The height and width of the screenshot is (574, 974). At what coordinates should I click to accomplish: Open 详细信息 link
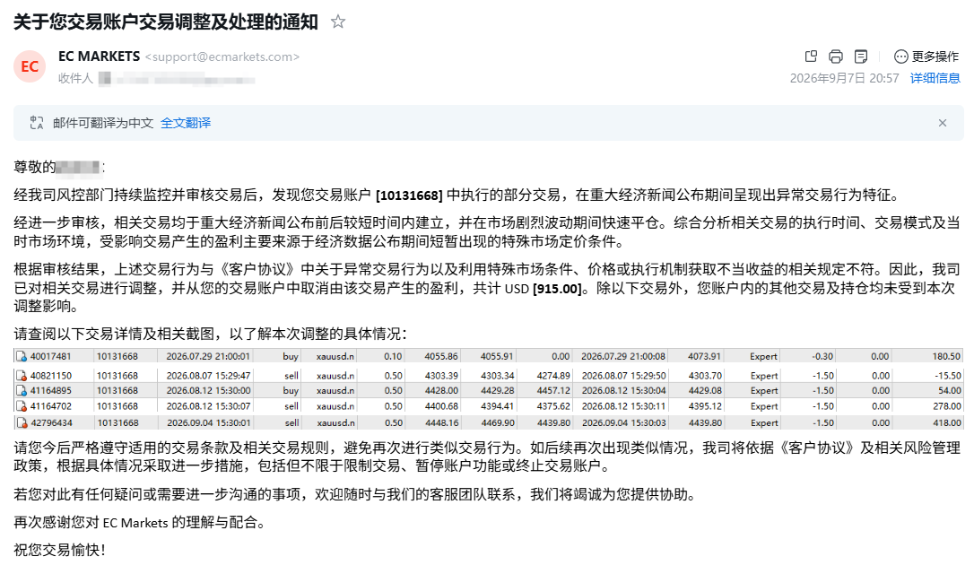(x=935, y=78)
